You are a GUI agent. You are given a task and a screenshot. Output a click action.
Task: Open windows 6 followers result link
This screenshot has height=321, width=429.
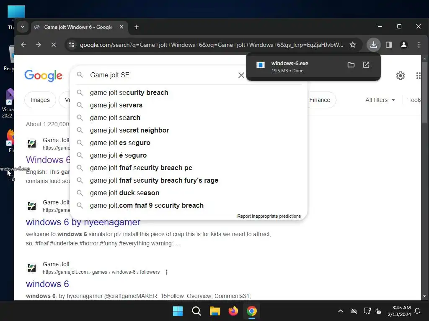[47, 284]
